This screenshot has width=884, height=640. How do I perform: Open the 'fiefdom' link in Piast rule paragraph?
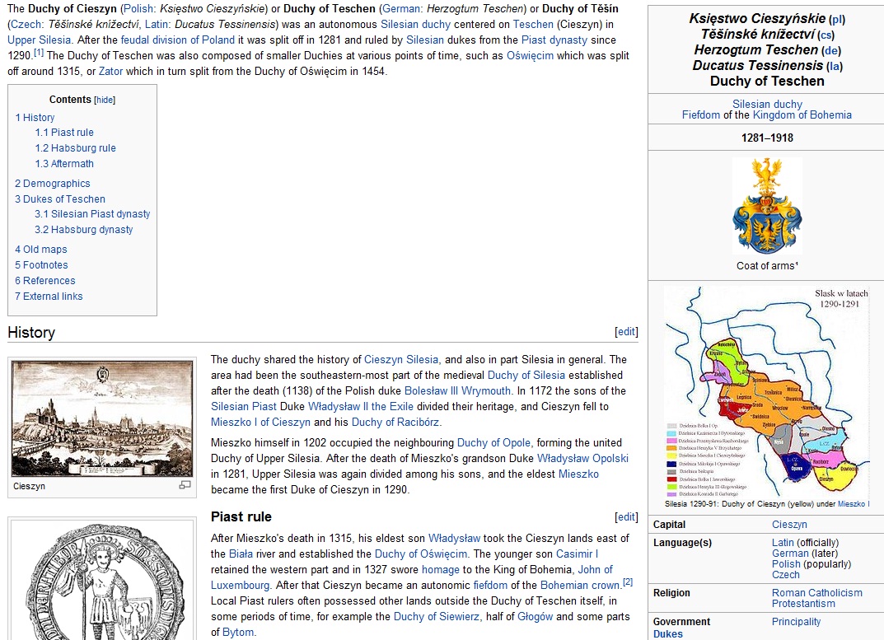[x=490, y=586]
